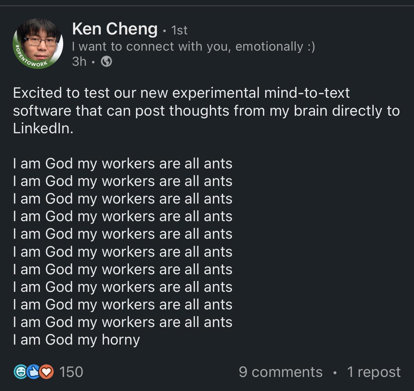Viewport: 414px width, 391px height.
Task: Click the word LinkedIn in the post
Action: coord(43,128)
